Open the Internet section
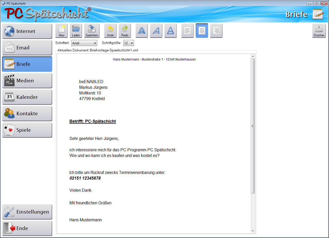329x238 pixels. click(27, 31)
